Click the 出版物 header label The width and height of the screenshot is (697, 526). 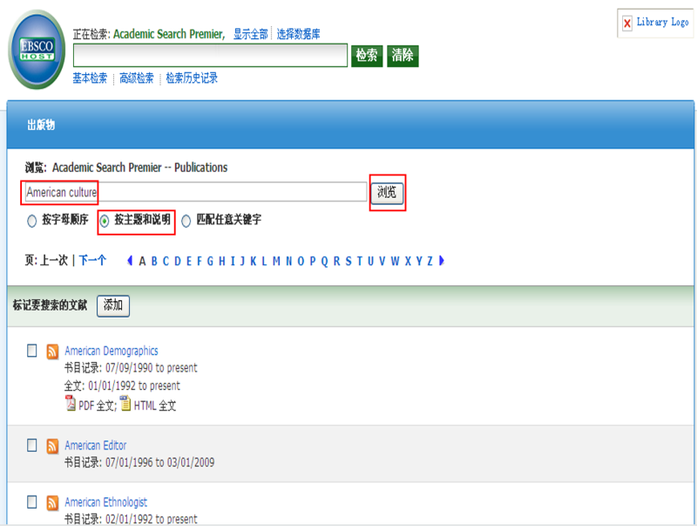[x=41, y=125]
